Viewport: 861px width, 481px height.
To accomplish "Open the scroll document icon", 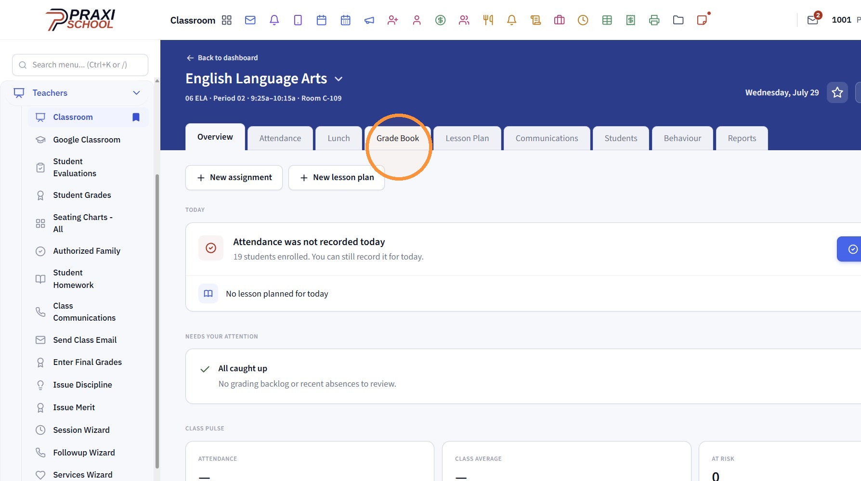I will pyautogui.click(x=535, y=20).
